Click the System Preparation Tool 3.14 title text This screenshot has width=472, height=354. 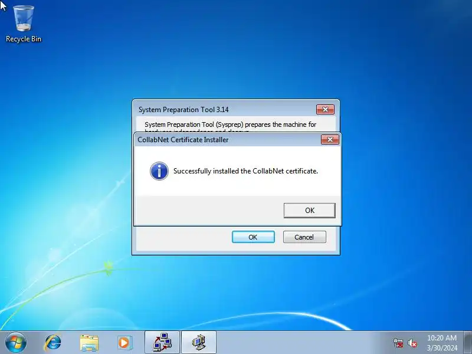183,110
